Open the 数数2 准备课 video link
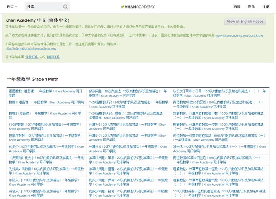This screenshot has height=199, width=276. pos(45,115)
